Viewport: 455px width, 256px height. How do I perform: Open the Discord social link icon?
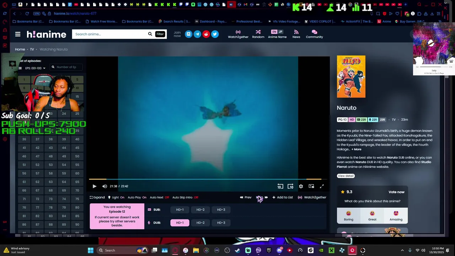click(x=188, y=34)
